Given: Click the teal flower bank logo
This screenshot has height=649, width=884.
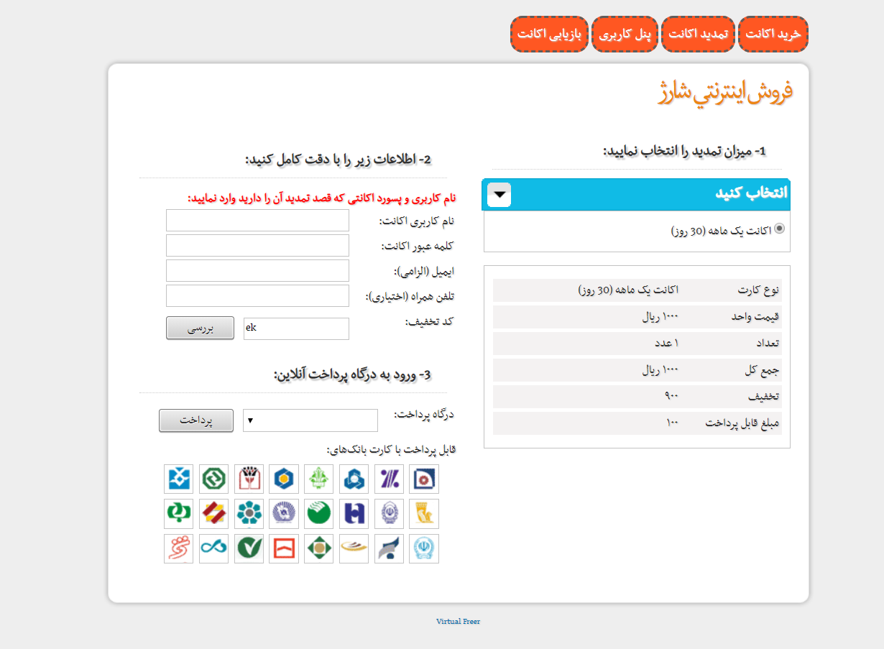Looking at the screenshot, I should (x=249, y=514).
